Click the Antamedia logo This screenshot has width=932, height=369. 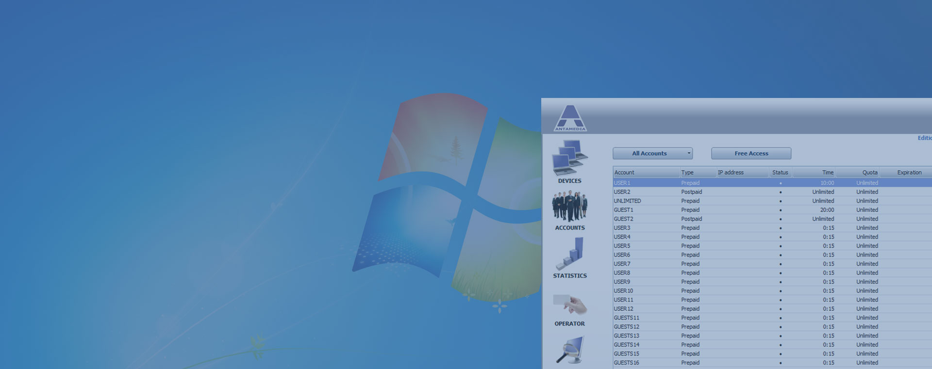point(570,118)
